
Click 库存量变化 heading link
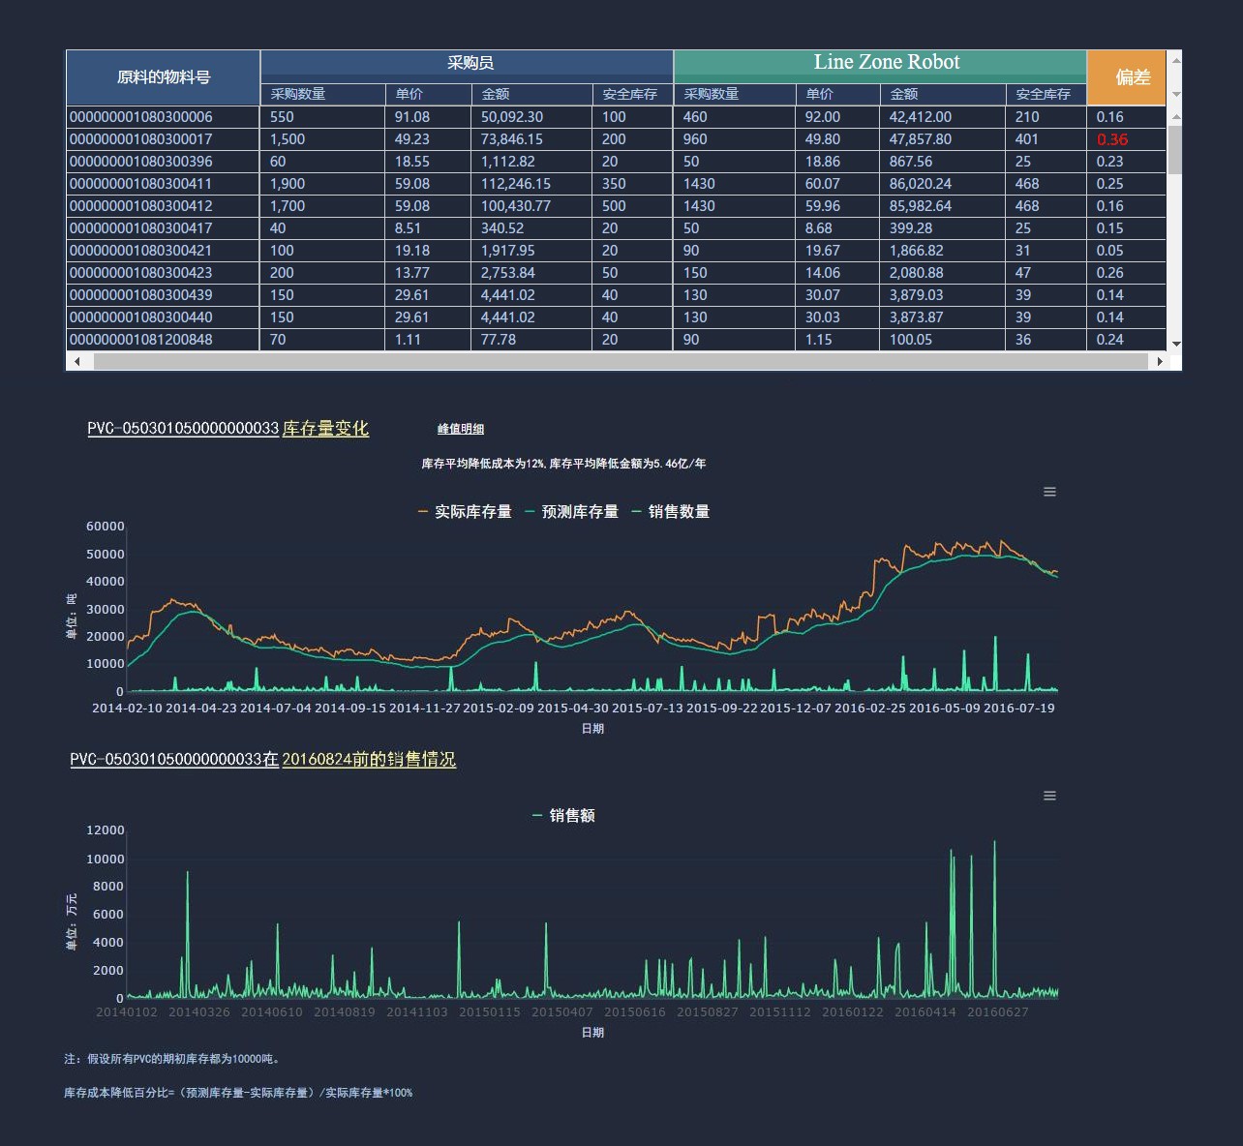point(325,428)
